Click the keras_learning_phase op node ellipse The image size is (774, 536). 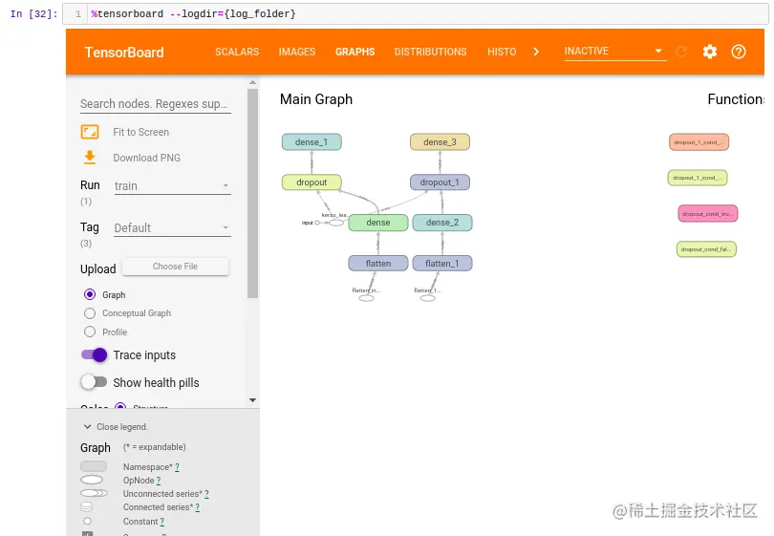[336, 223]
